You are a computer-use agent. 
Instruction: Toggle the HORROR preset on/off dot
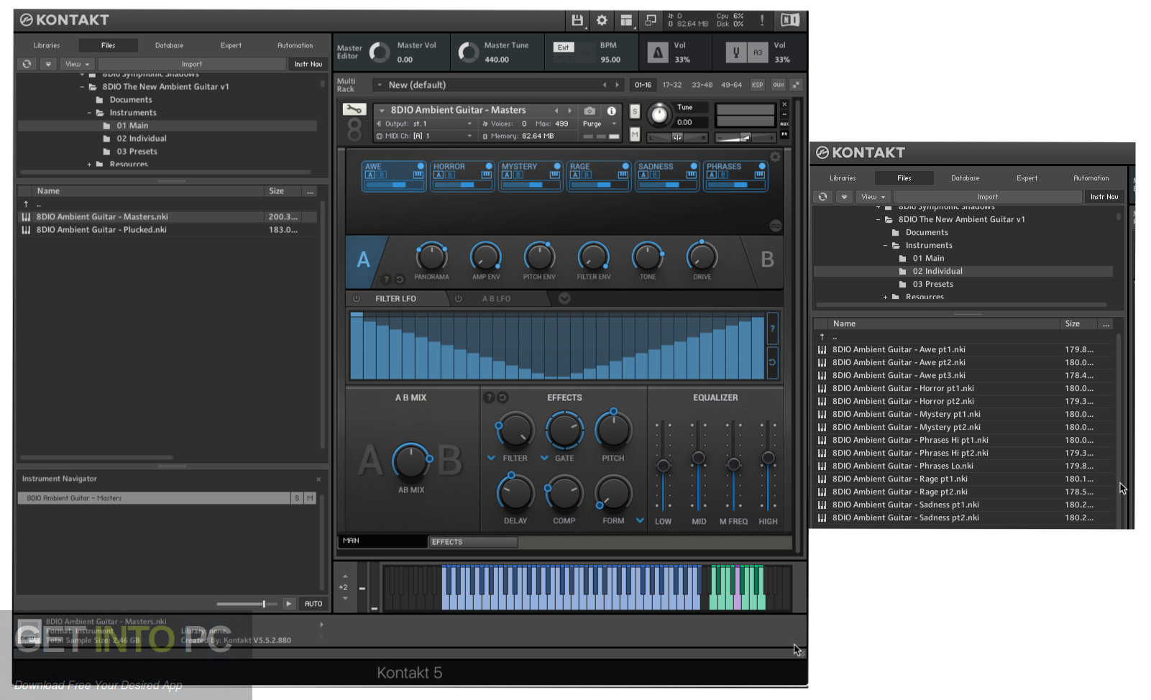pyautogui.click(x=489, y=166)
